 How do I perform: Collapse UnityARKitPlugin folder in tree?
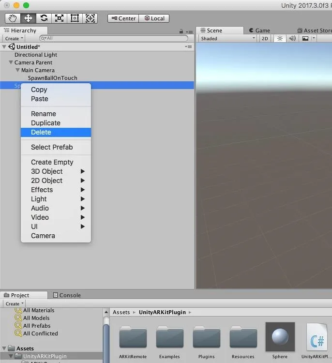[11, 356]
